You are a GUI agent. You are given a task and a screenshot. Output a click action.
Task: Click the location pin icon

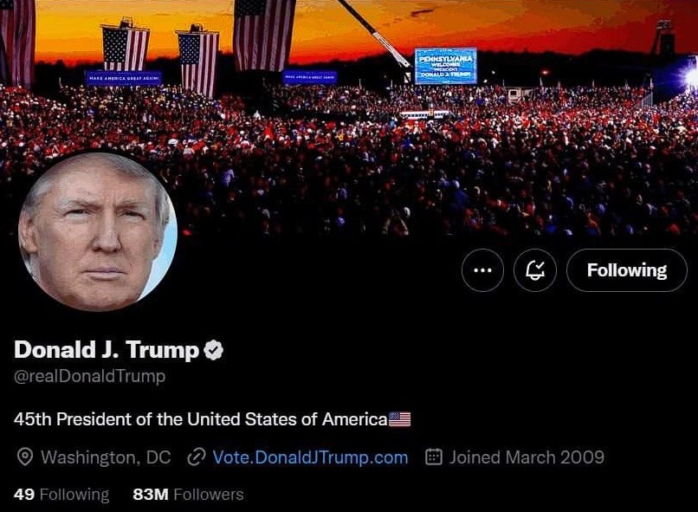[25, 457]
